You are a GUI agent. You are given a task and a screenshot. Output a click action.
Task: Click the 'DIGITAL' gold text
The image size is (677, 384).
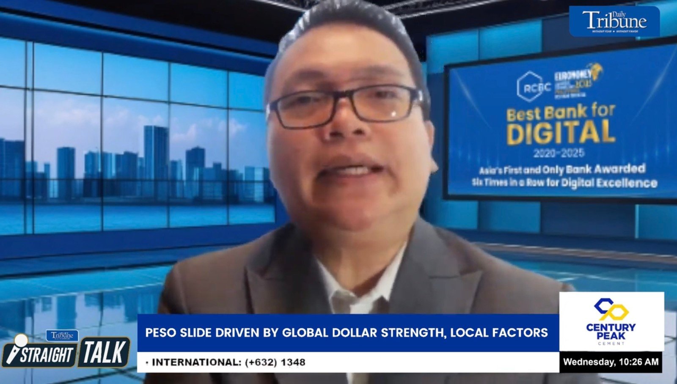[x=561, y=133]
